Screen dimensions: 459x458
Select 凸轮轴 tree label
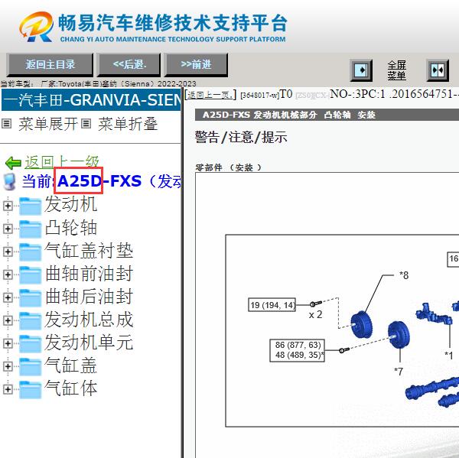[x=71, y=227]
